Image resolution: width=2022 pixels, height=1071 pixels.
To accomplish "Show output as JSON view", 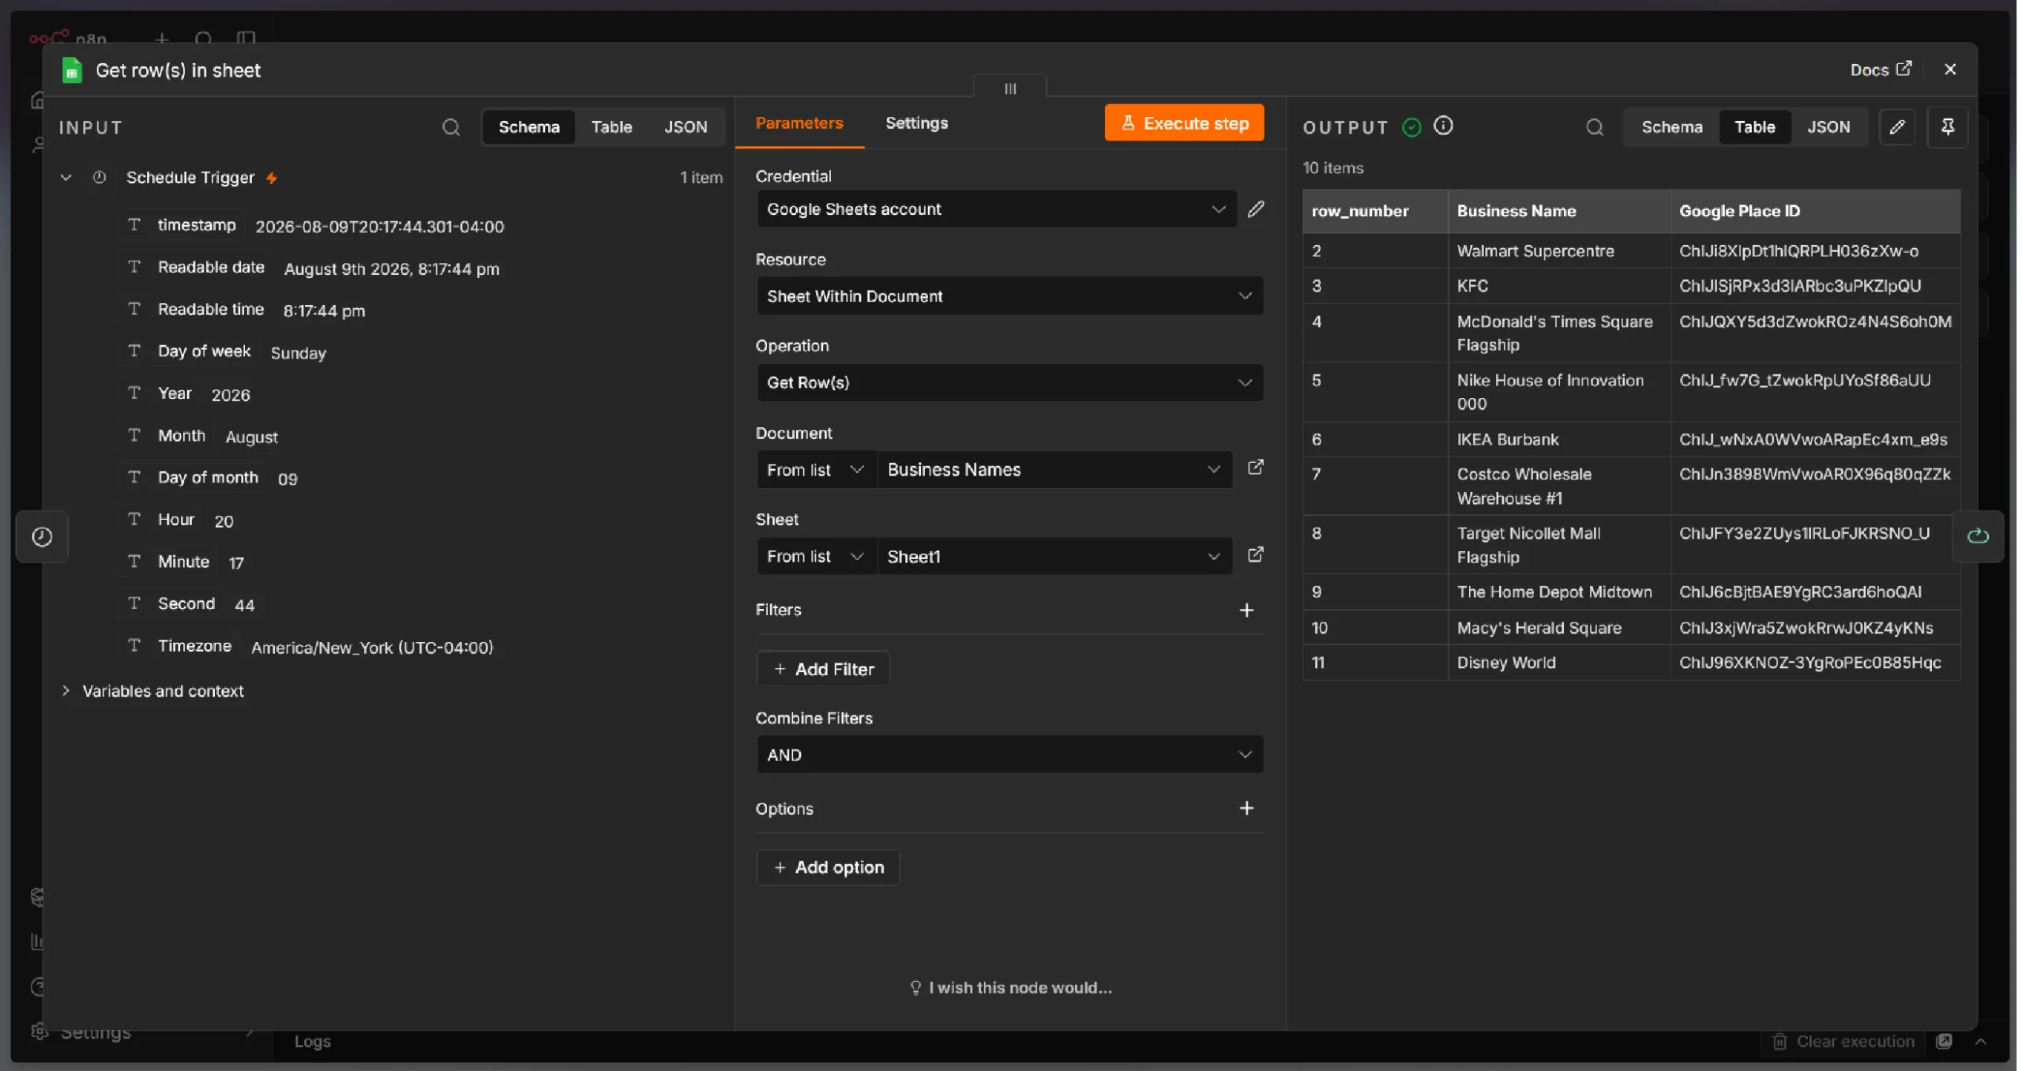I will click(1828, 127).
